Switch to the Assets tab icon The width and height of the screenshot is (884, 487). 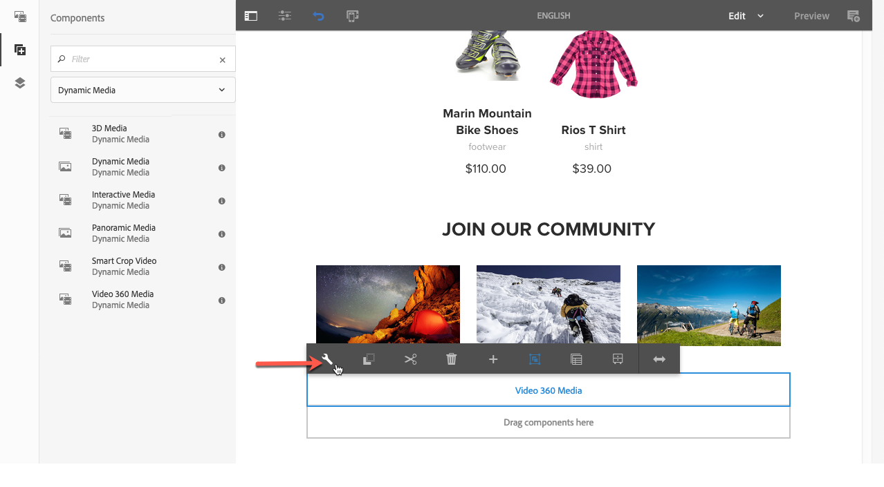[20, 16]
